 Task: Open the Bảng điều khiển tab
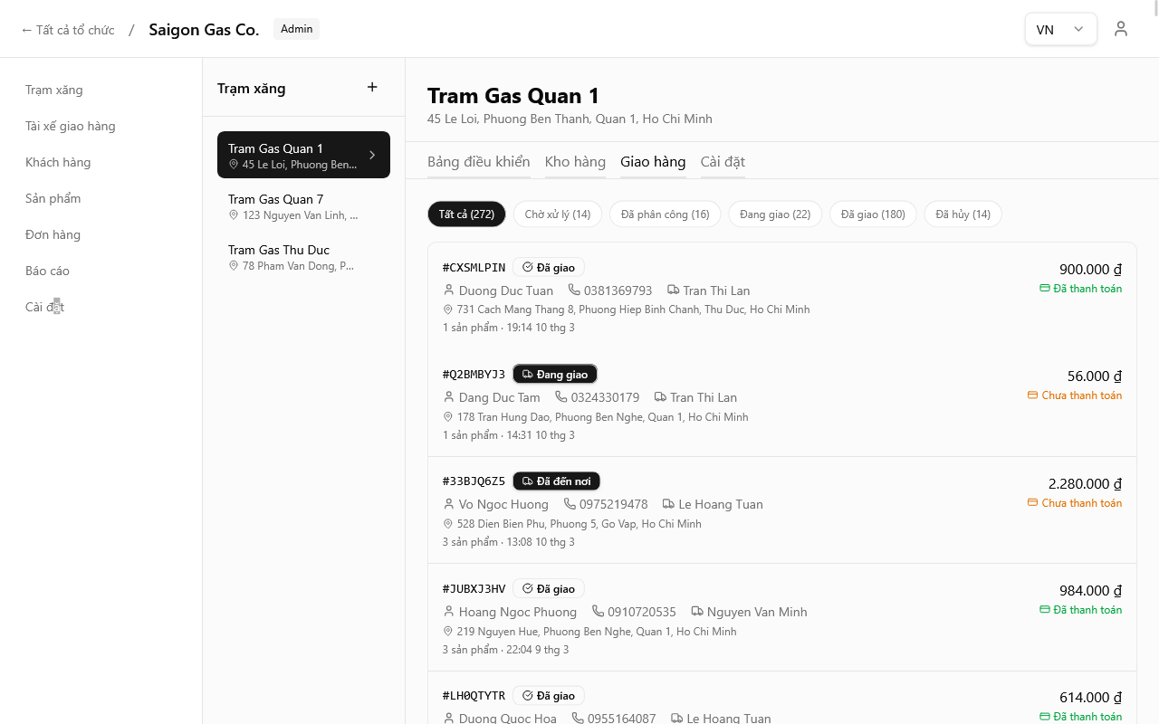coord(478,162)
